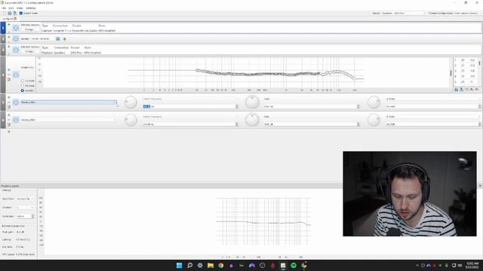483x271 pixels.
Task: Open file icon in Include row
Action: tap(58, 38)
